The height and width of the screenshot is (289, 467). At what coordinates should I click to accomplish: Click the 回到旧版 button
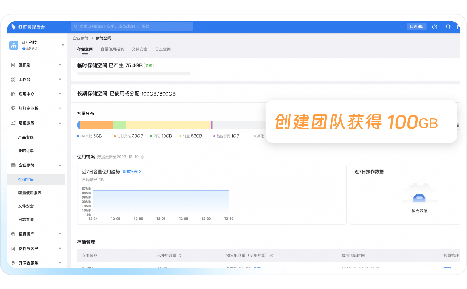pos(417,27)
